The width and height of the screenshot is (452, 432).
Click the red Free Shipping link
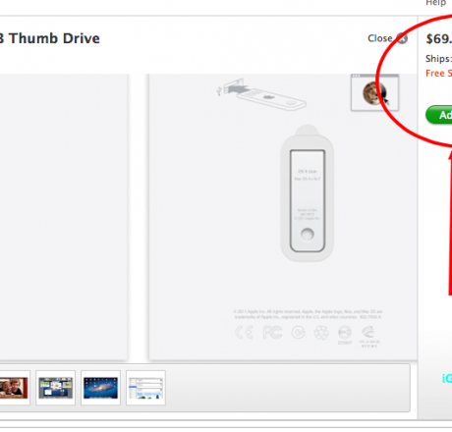439,73
